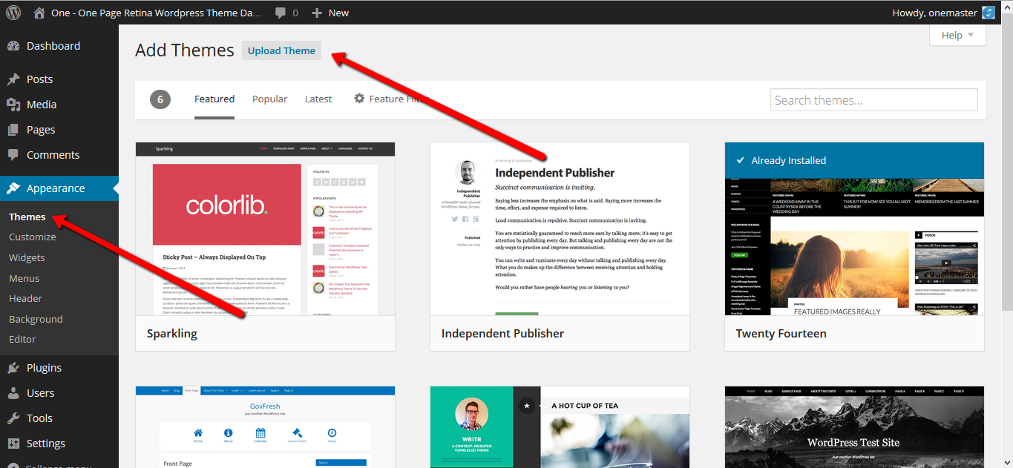The width and height of the screenshot is (1013, 468).
Task: Click the Independent Publisher theme name
Action: [502, 334]
